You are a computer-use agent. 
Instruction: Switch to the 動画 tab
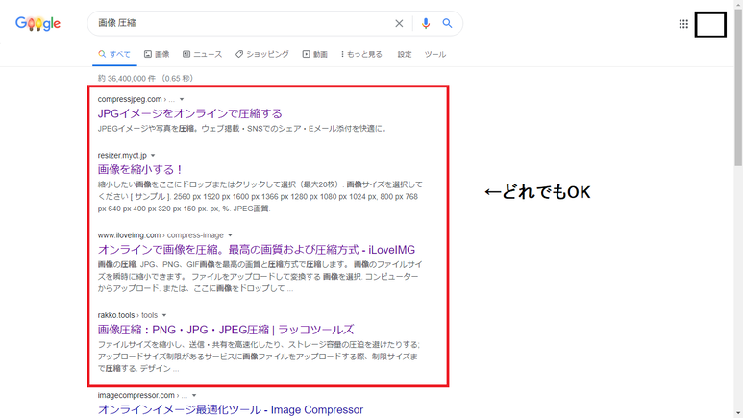pyautogui.click(x=315, y=54)
